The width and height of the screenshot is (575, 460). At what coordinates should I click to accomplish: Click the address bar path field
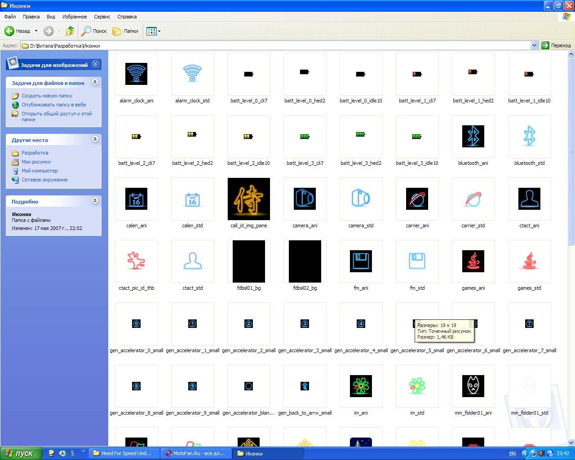click(x=279, y=45)
